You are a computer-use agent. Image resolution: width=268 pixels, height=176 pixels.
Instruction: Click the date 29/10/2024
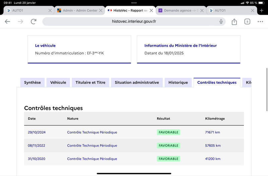37,132
